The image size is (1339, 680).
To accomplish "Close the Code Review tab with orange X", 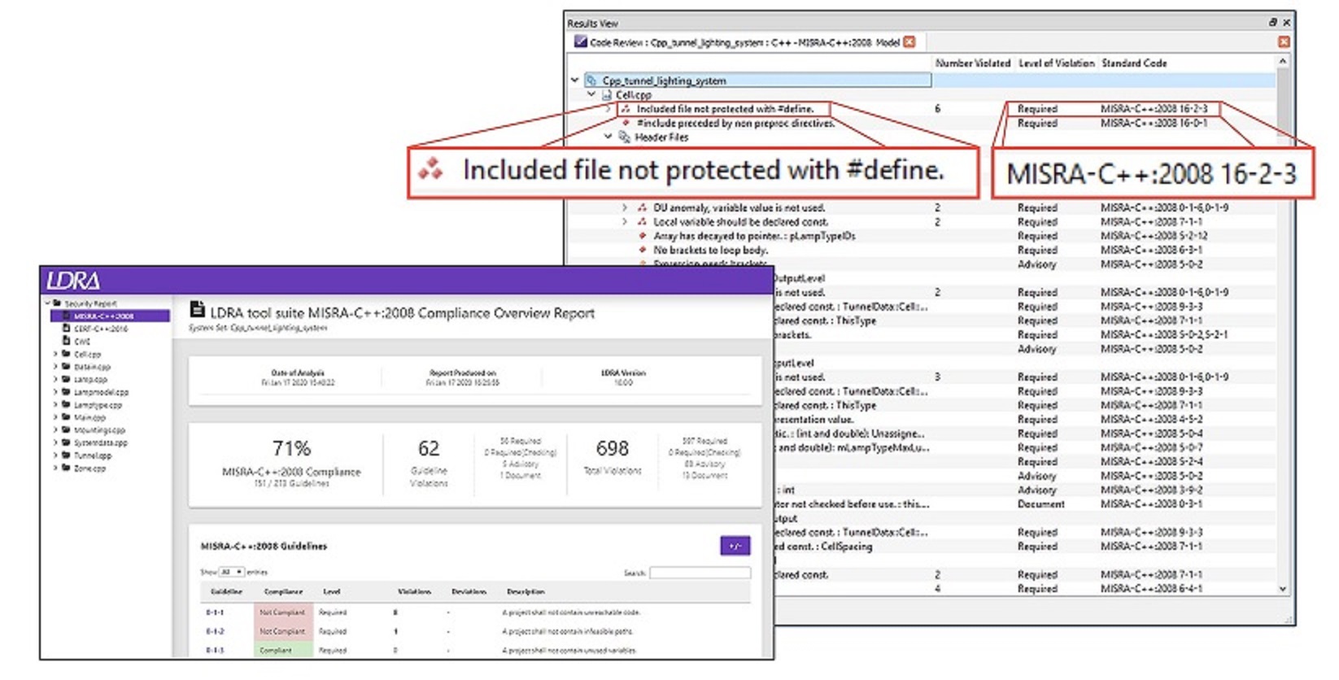I will coord(909,41).
